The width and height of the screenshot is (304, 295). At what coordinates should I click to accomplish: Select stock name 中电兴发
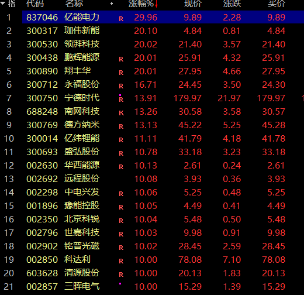coord(82,192)
